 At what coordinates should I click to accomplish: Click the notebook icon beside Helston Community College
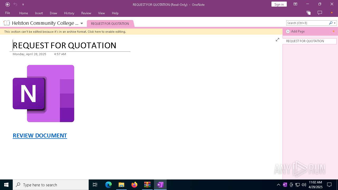[x=7, y=23]
